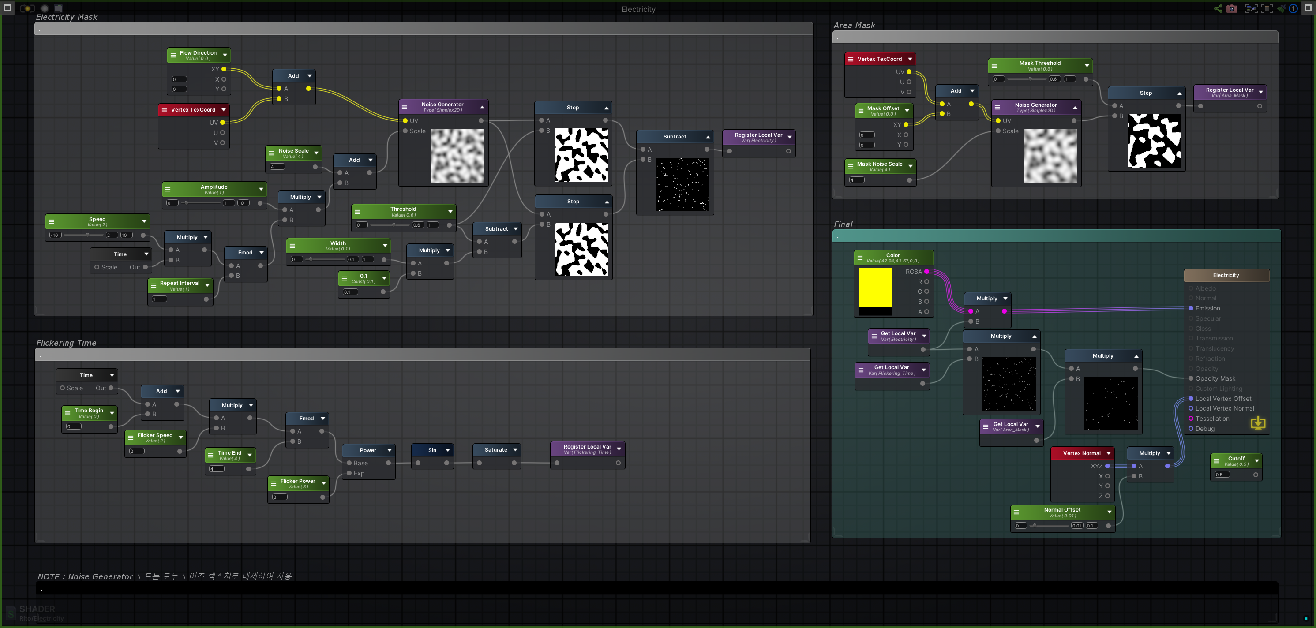1316x628 pixels.
Task: Click the camera screenshot icon in the top-right toolbar
Action: [x=1232, y=9]
